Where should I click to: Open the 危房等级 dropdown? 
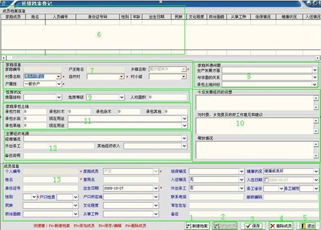pos(122,97)
